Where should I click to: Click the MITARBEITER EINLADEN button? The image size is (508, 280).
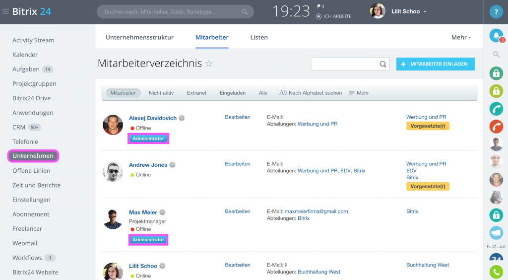pyautogui.click(x=436, y=64)
